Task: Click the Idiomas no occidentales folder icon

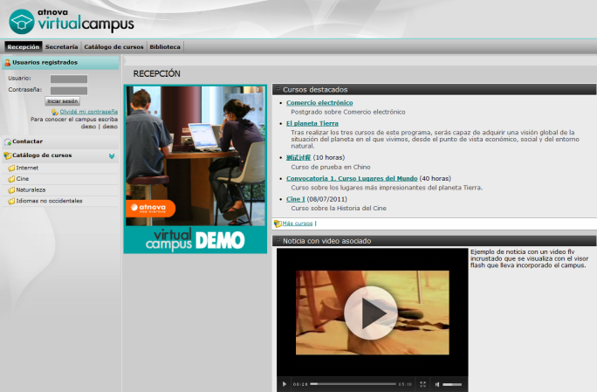Action: (x=11, y=201)
